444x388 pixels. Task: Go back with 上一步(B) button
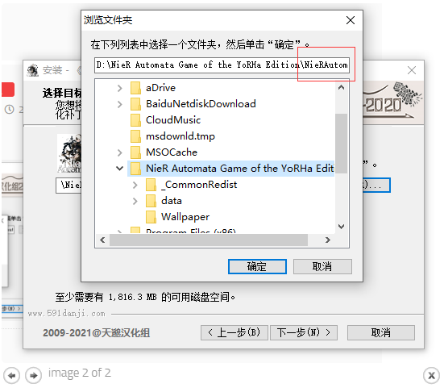234,332
